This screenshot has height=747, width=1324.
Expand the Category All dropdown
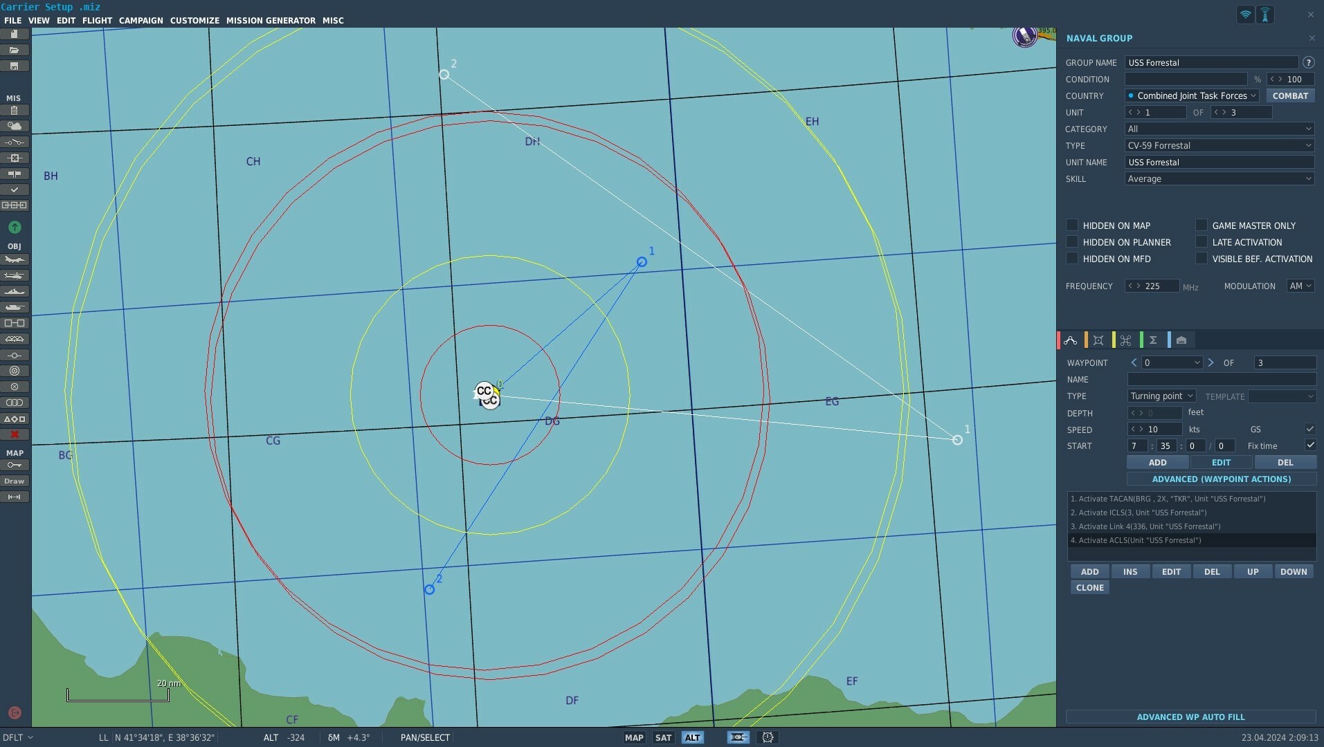(x=1219, y=129)
